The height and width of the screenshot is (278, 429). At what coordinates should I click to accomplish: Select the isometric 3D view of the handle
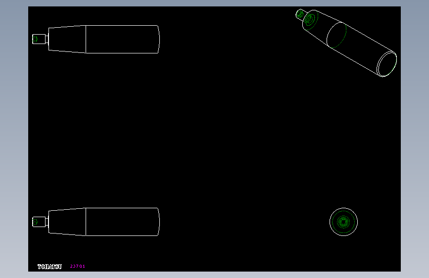tap(346, 43)
